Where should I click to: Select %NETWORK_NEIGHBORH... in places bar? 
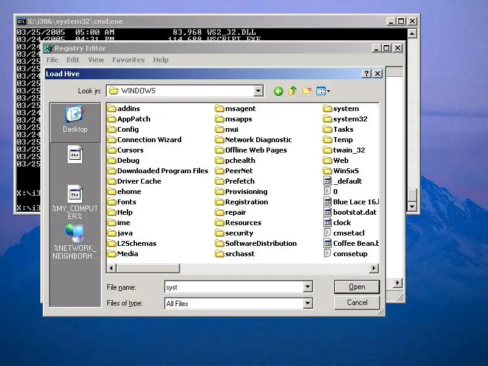[75, 242]
